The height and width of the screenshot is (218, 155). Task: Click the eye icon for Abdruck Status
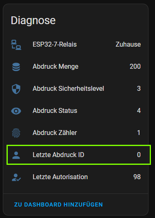pos(16,111)
